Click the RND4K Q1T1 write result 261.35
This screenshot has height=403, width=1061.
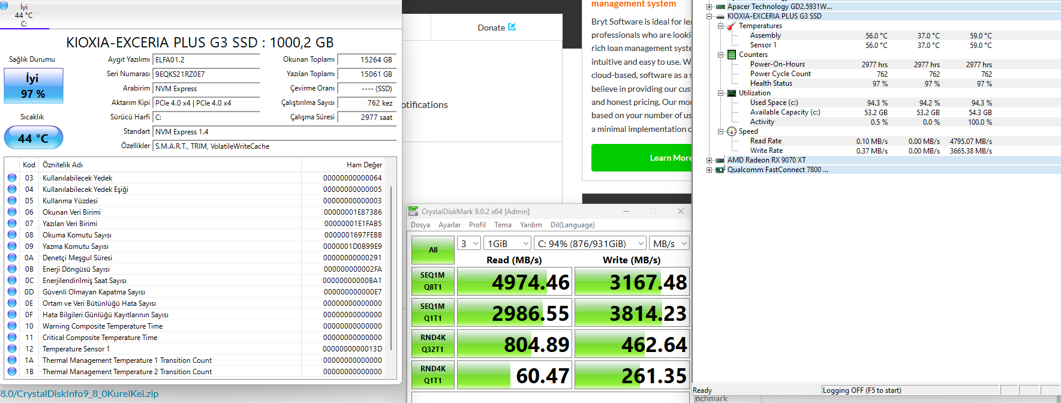tap(632, 375)
